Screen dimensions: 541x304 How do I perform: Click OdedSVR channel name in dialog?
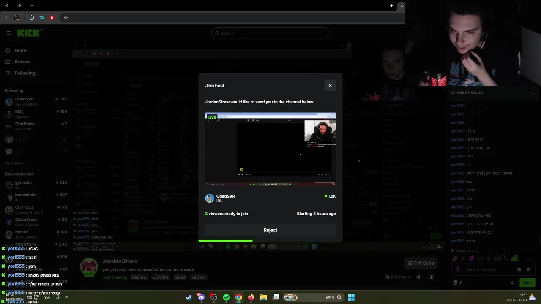coord(226,196)
